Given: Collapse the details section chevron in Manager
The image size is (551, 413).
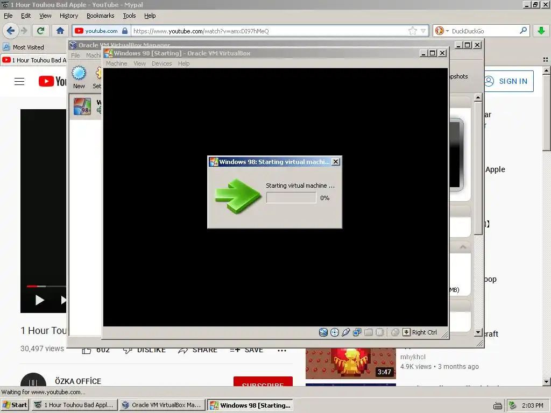Looking at the screenshot, I should click(463, 247).
